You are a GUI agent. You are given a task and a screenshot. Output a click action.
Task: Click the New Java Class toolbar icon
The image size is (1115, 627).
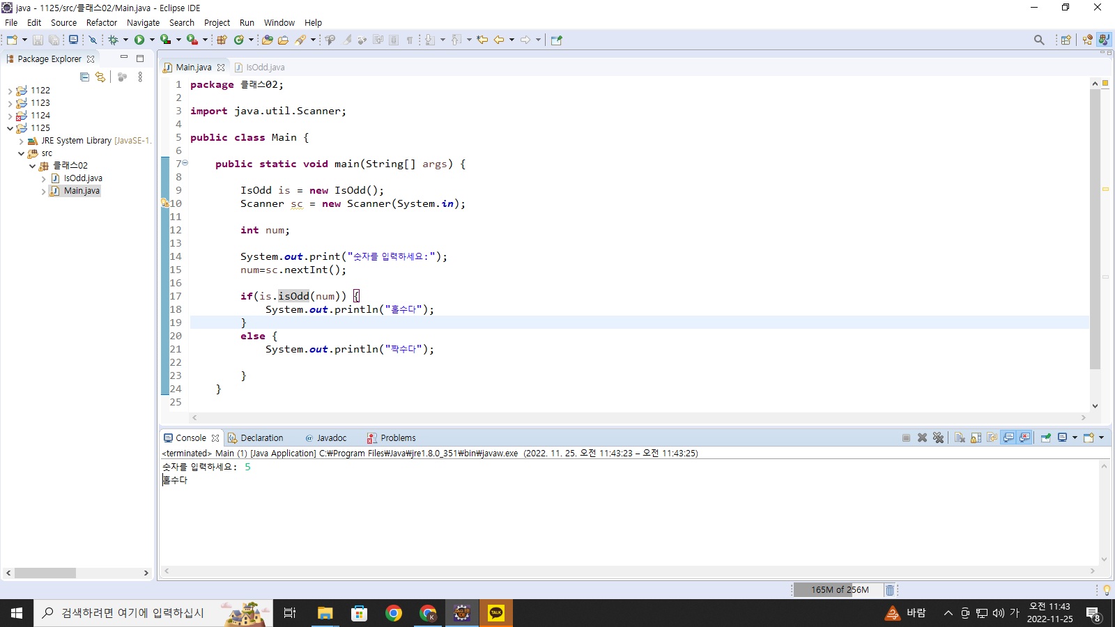pyautogui.click(x=239, y=40)
